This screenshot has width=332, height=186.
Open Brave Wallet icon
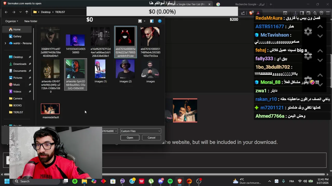[308, 13]
